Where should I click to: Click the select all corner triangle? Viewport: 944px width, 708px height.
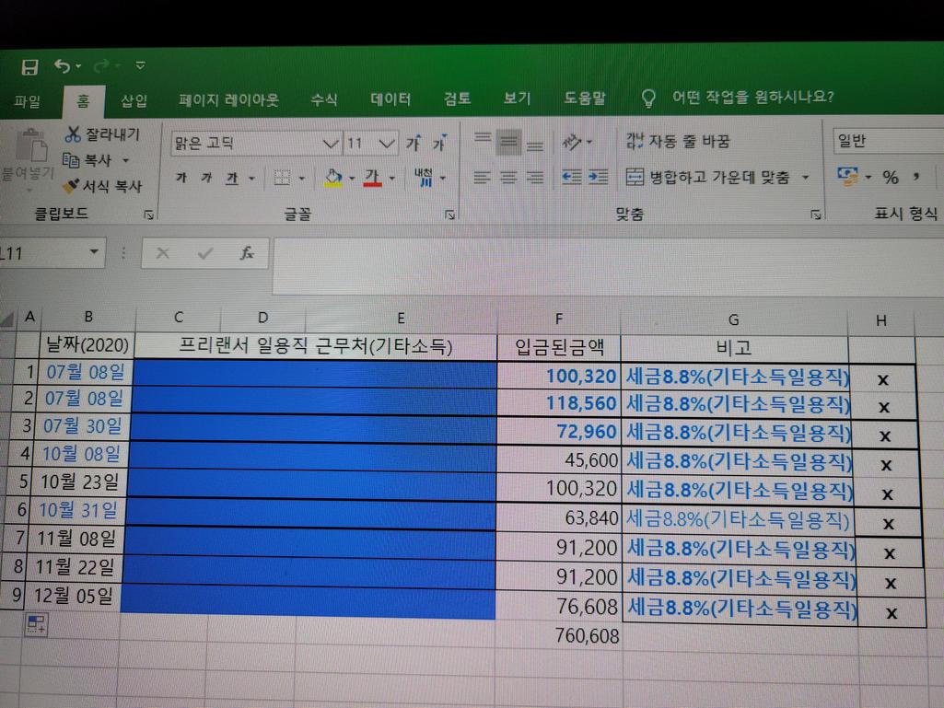[7, 318]
